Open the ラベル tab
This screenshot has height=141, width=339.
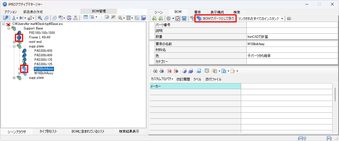(x=197, y=79)
